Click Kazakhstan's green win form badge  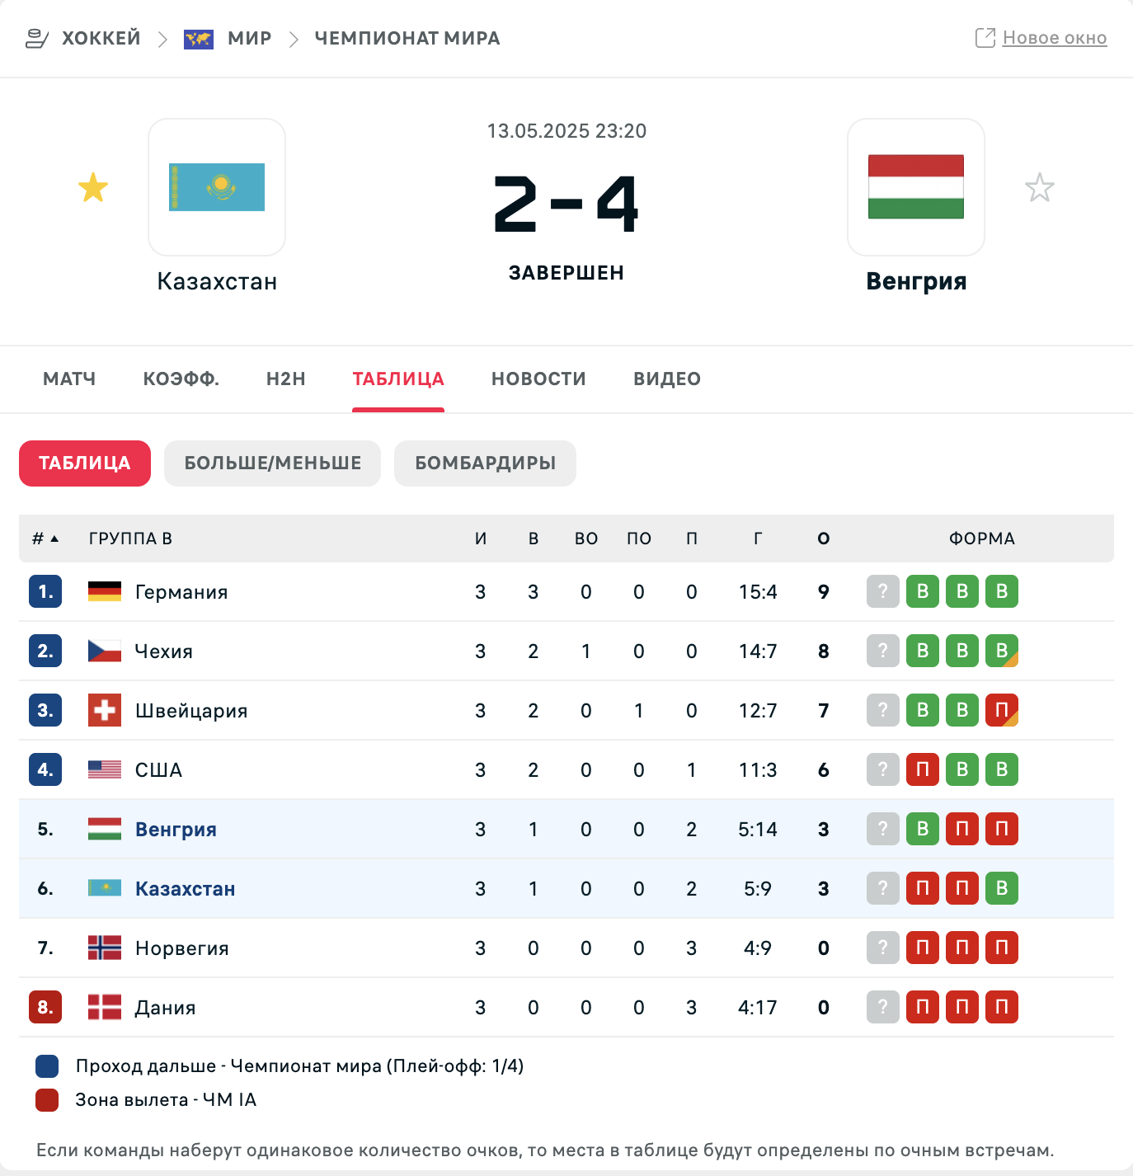pos(1002,888)
